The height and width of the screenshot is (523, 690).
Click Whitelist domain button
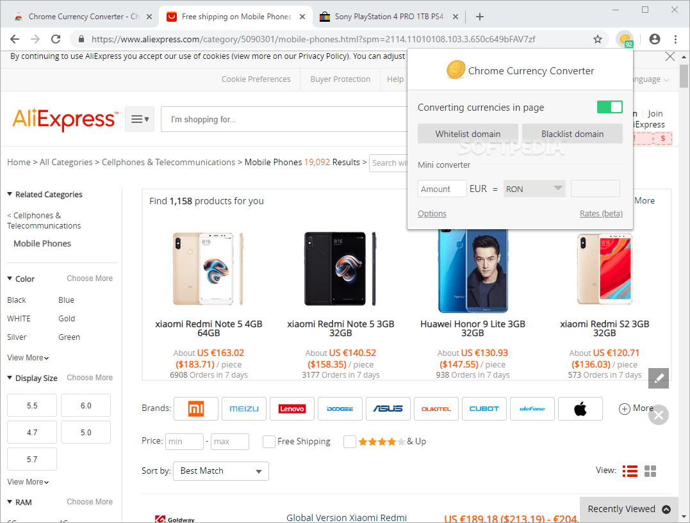[468, 134]
